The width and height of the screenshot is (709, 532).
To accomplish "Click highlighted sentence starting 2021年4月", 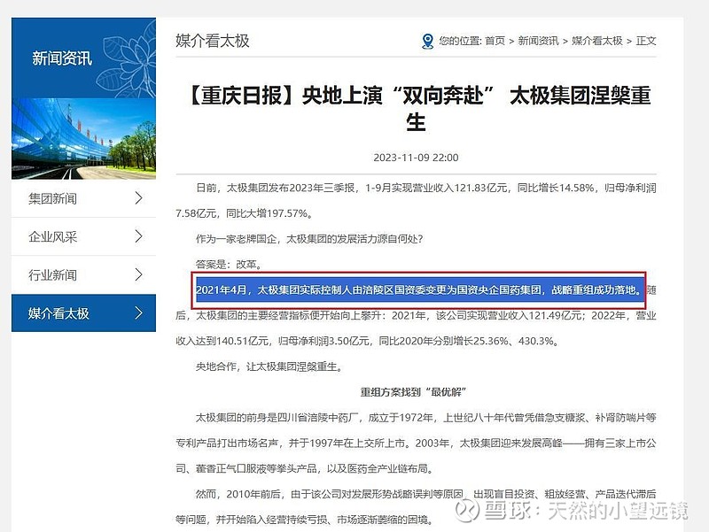I will click(x=418, y=290).
